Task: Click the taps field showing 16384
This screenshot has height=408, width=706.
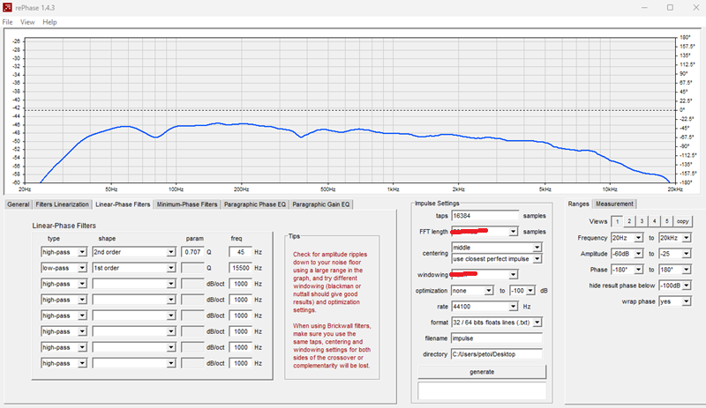Action: pos(484,216)
